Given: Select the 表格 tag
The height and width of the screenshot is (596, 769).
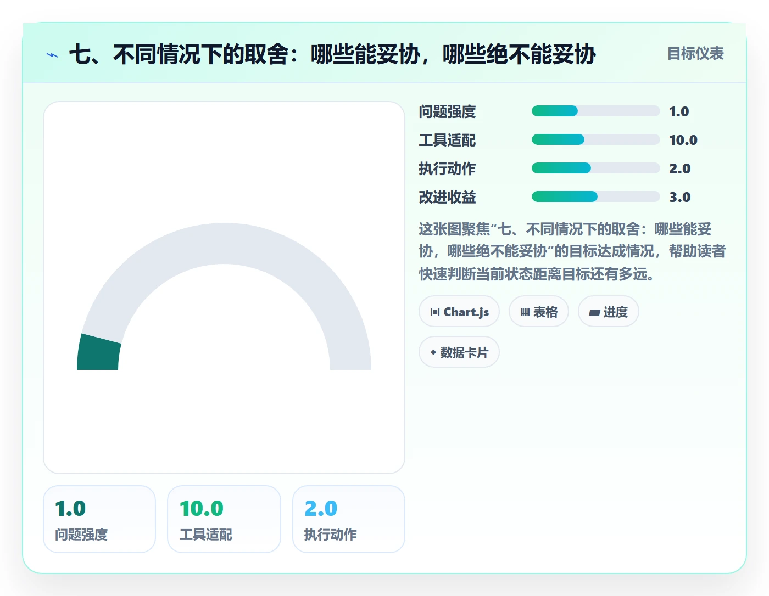Looking at the screenshot, I should click(539, 312).
